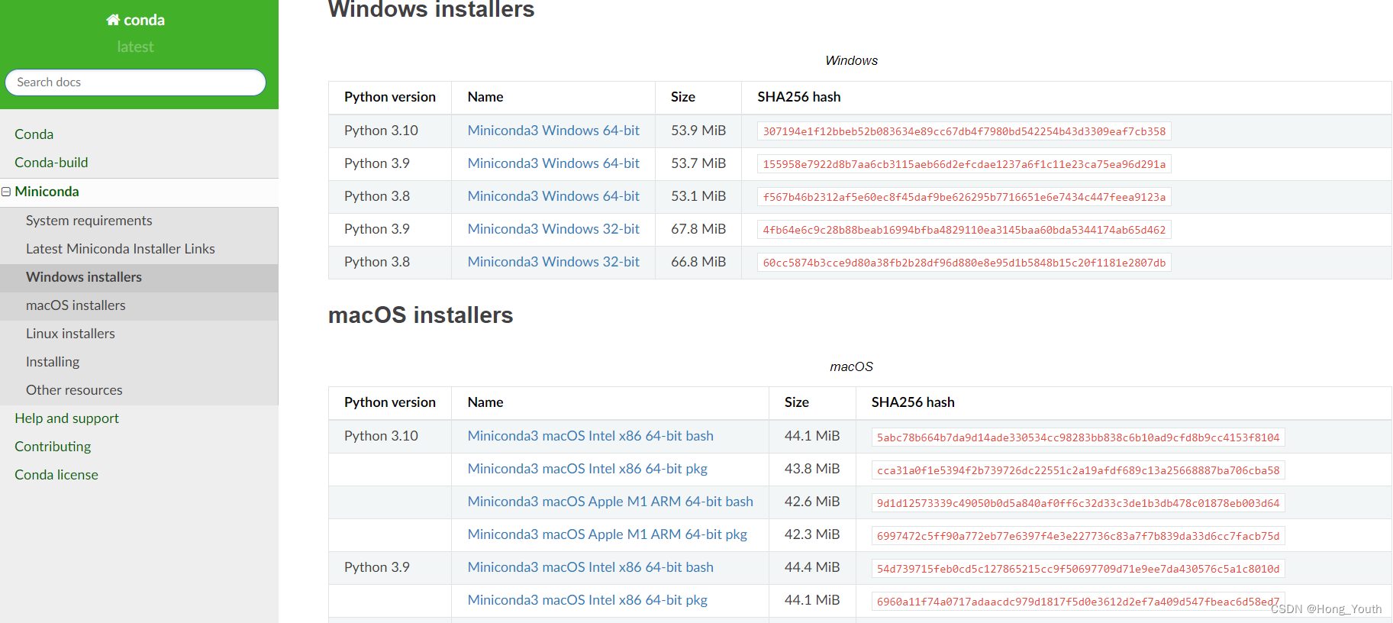Viewport: 1393px width, 623px height.
Task: Select Miniconda in the sidebar
Action: [x=47, y=192]
